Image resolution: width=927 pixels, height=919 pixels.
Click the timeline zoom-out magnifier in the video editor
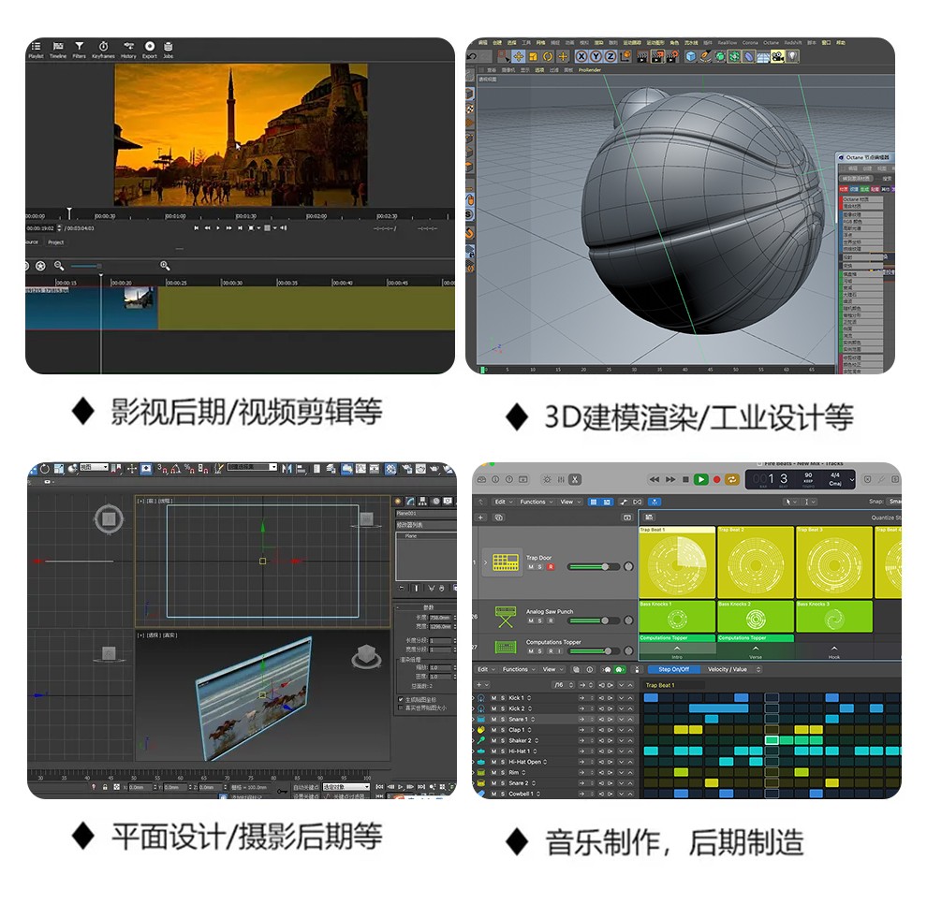59,266
